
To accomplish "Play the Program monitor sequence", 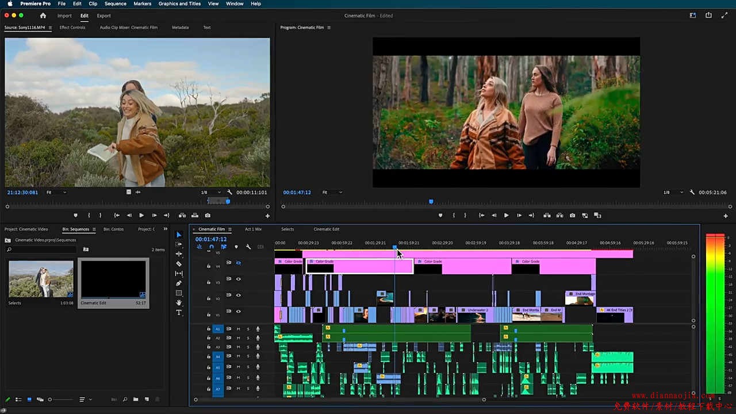I will [x=506, y=216].
